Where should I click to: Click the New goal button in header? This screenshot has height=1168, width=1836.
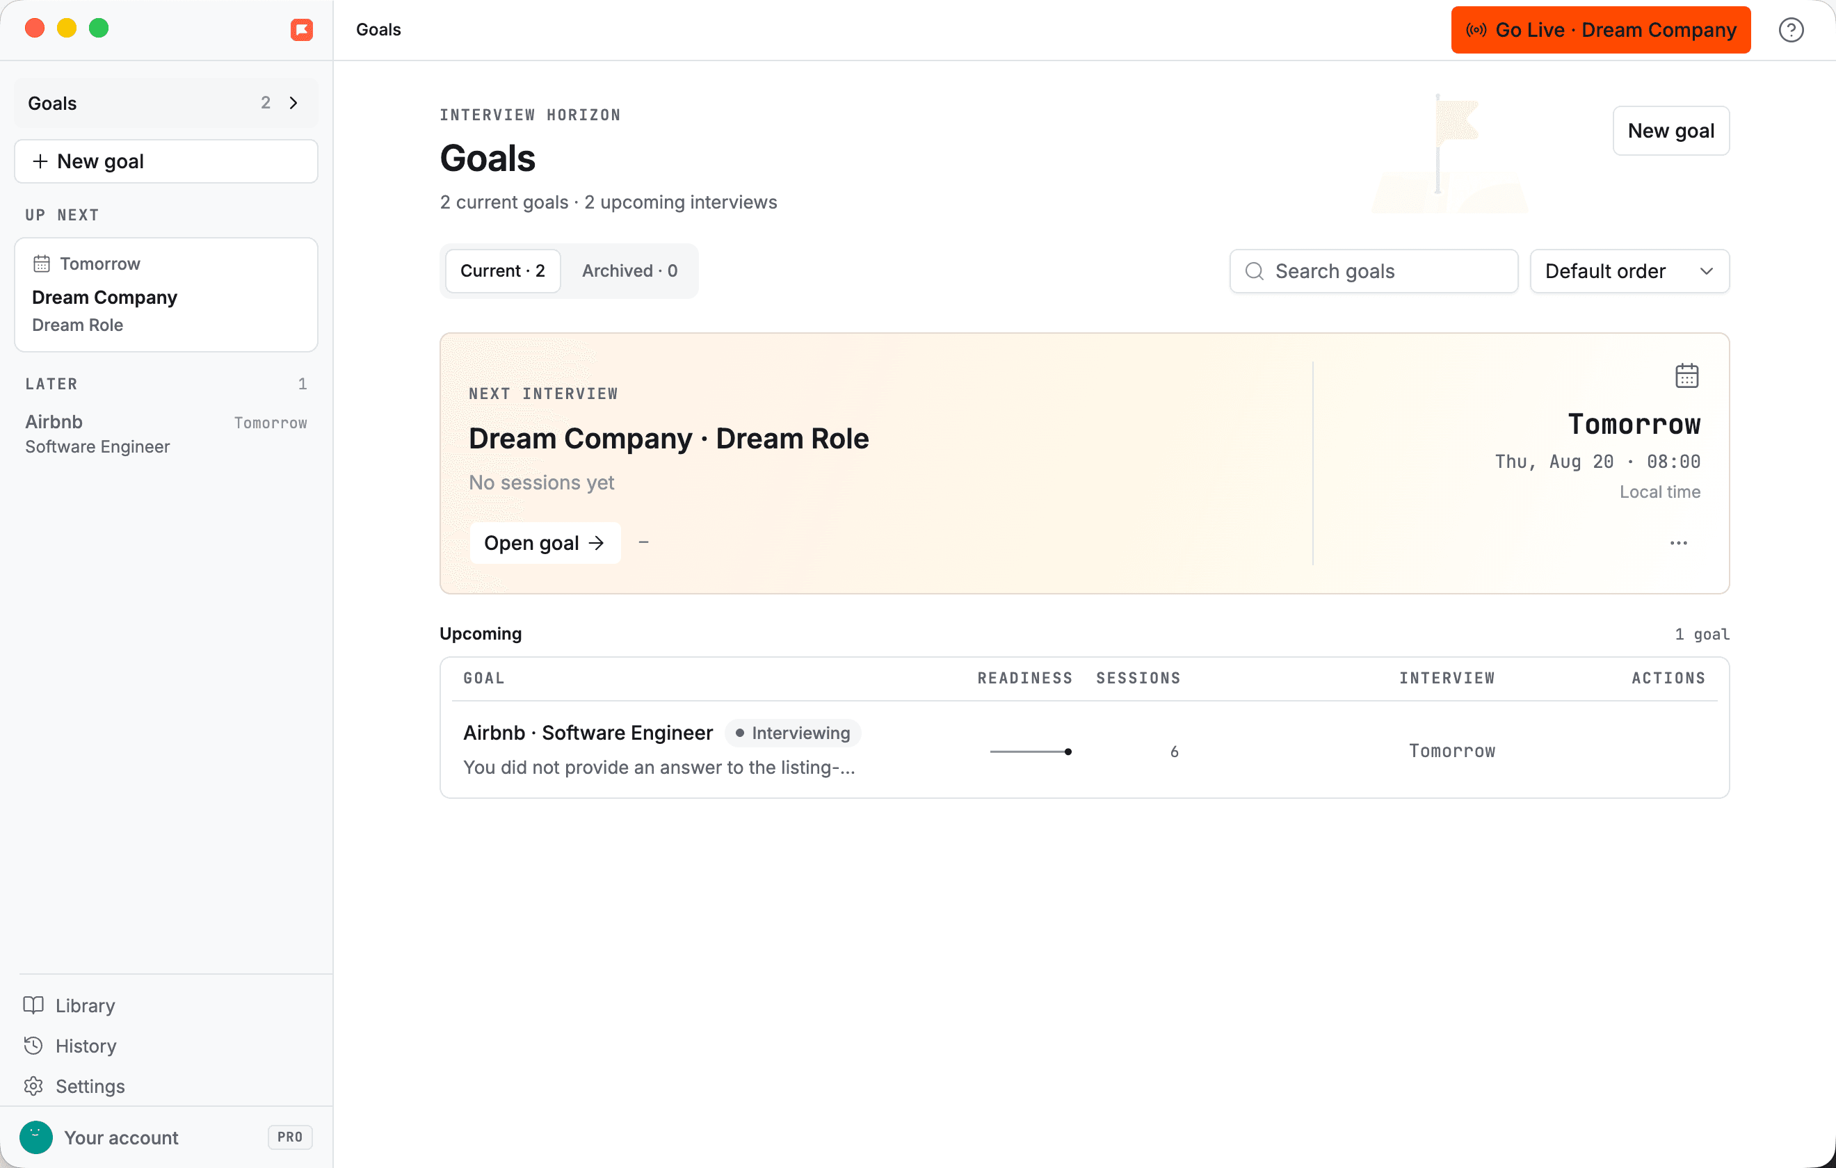point(1670,131)
